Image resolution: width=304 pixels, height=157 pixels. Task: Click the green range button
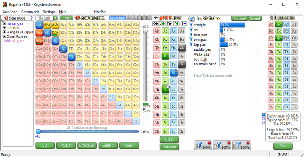pos(66,18)
